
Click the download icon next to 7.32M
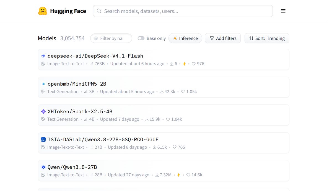pyautogui.click(x=157, y=175)
